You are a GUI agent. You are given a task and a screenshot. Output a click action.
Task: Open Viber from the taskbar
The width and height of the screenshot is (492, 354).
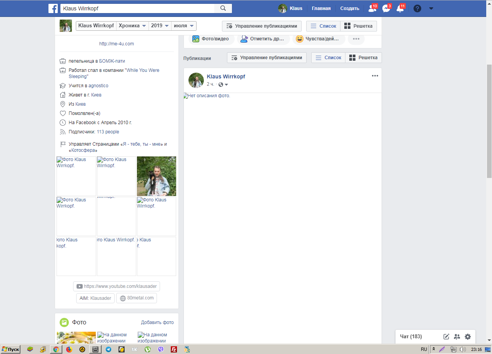coord(161,349)
